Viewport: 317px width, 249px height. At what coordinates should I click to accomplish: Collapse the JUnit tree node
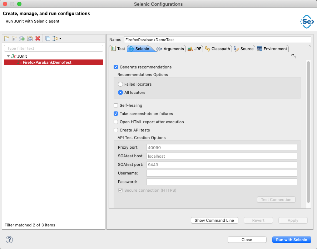8,56
